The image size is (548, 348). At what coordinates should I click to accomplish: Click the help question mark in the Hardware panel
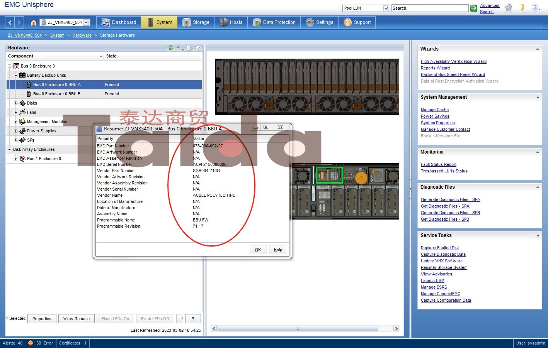click(199, 48)
